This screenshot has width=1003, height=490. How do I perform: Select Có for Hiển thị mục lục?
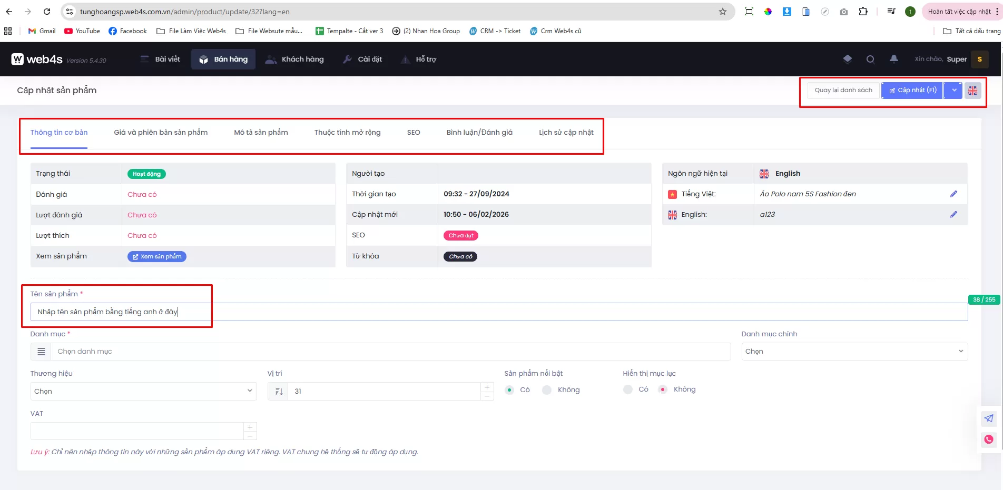pyautogui.click(x=628, y=389)
